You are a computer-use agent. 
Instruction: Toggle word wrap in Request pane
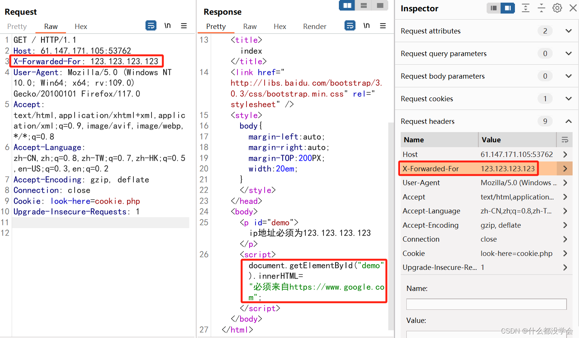[x=151, y=26]
